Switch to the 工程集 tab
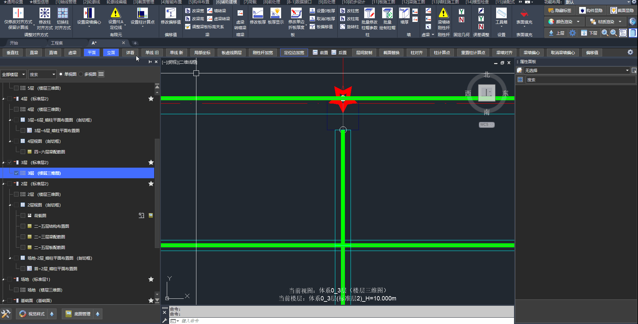This screenshot has height=324, width=638. (57, 43)
